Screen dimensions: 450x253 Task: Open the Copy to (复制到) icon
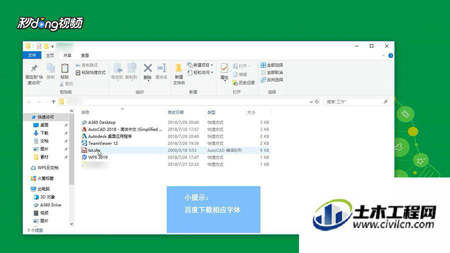pos(131,69)
